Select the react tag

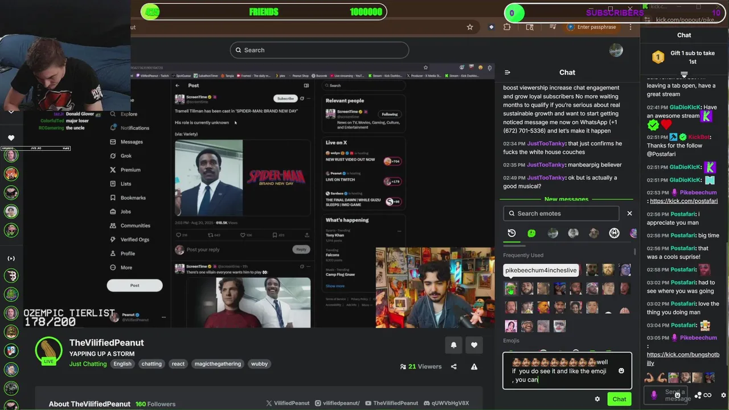pyautogui.click(x=178, y=364)
